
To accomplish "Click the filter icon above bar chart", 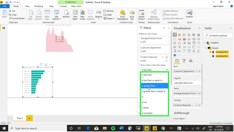I will click(41, 65).
